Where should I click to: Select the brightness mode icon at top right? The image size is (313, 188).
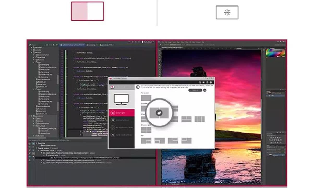click(227, 13)
